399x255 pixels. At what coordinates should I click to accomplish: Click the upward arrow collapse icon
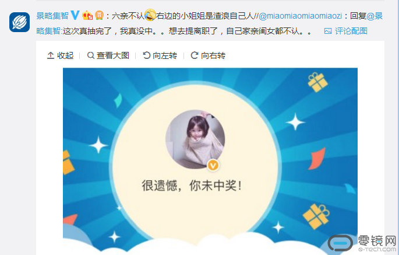(51, 55)
